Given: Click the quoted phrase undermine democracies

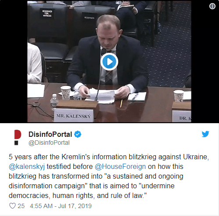Looking at the screenshot, I should pyautogui.click(x=92, y=190).
